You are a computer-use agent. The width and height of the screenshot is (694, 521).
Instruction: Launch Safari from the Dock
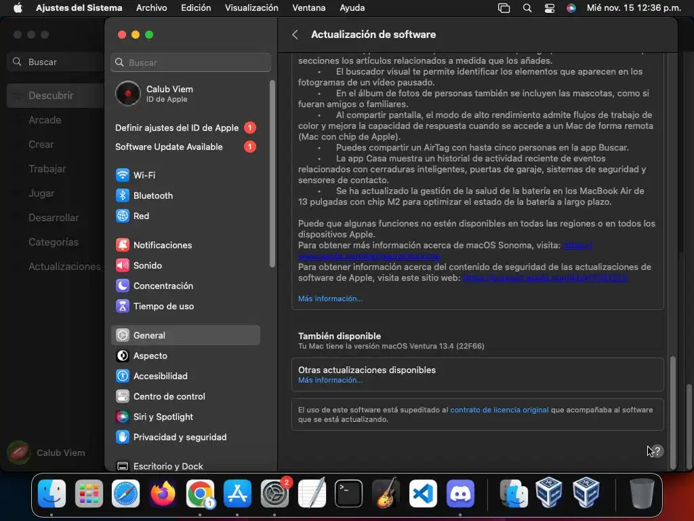click(x=125, y=493)
